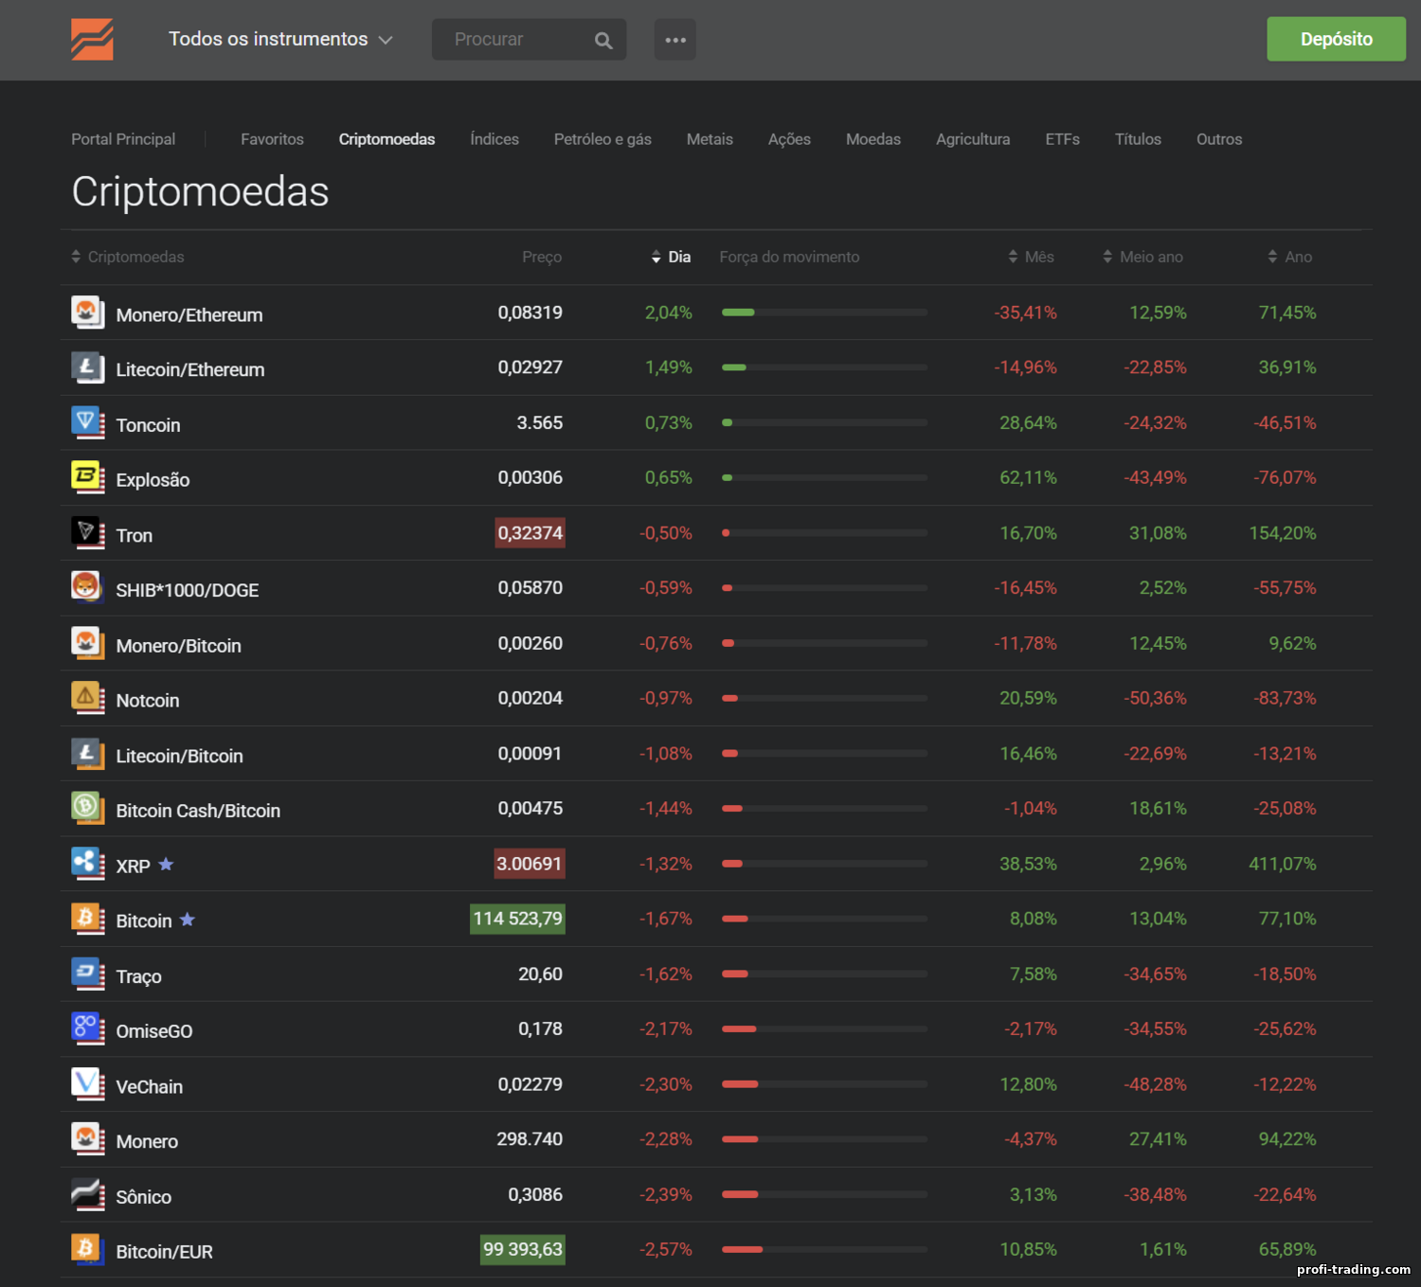
Task: Click the Tron yearly change 154,20%
Action: 1283,533
